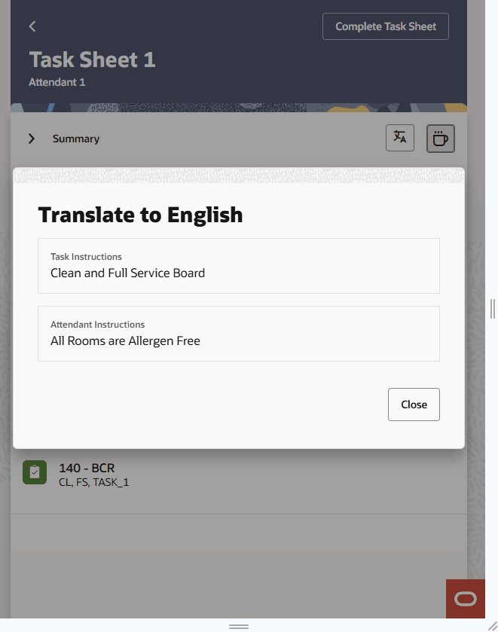
Task: Go back using the left chevron arrow
Action: point(32,26)
